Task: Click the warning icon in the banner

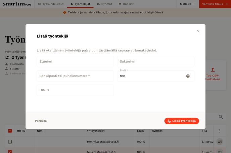Action: pos(64,12)
